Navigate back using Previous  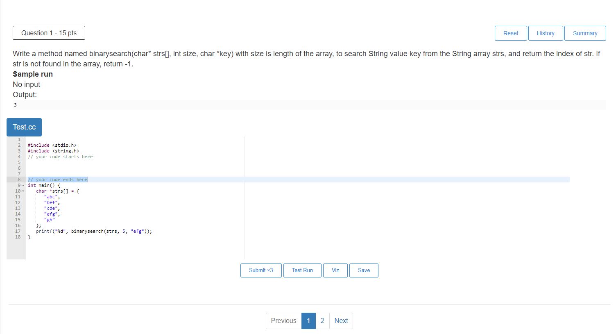(283, 320)
